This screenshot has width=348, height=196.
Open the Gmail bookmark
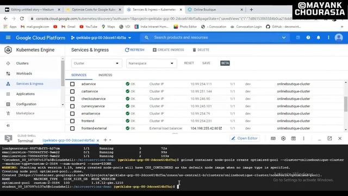(x=69, y=27)
